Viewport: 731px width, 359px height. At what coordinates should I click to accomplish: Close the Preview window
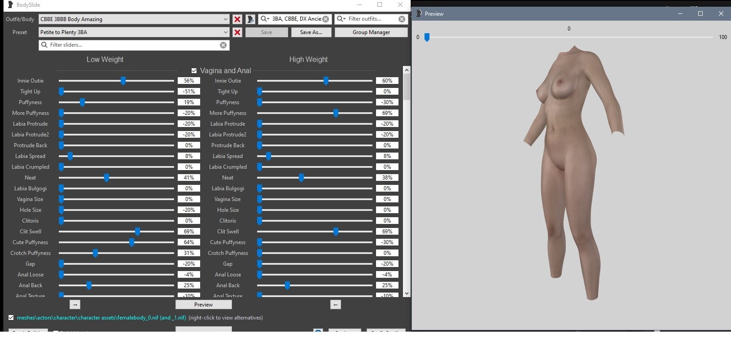[x=721, y=13]
